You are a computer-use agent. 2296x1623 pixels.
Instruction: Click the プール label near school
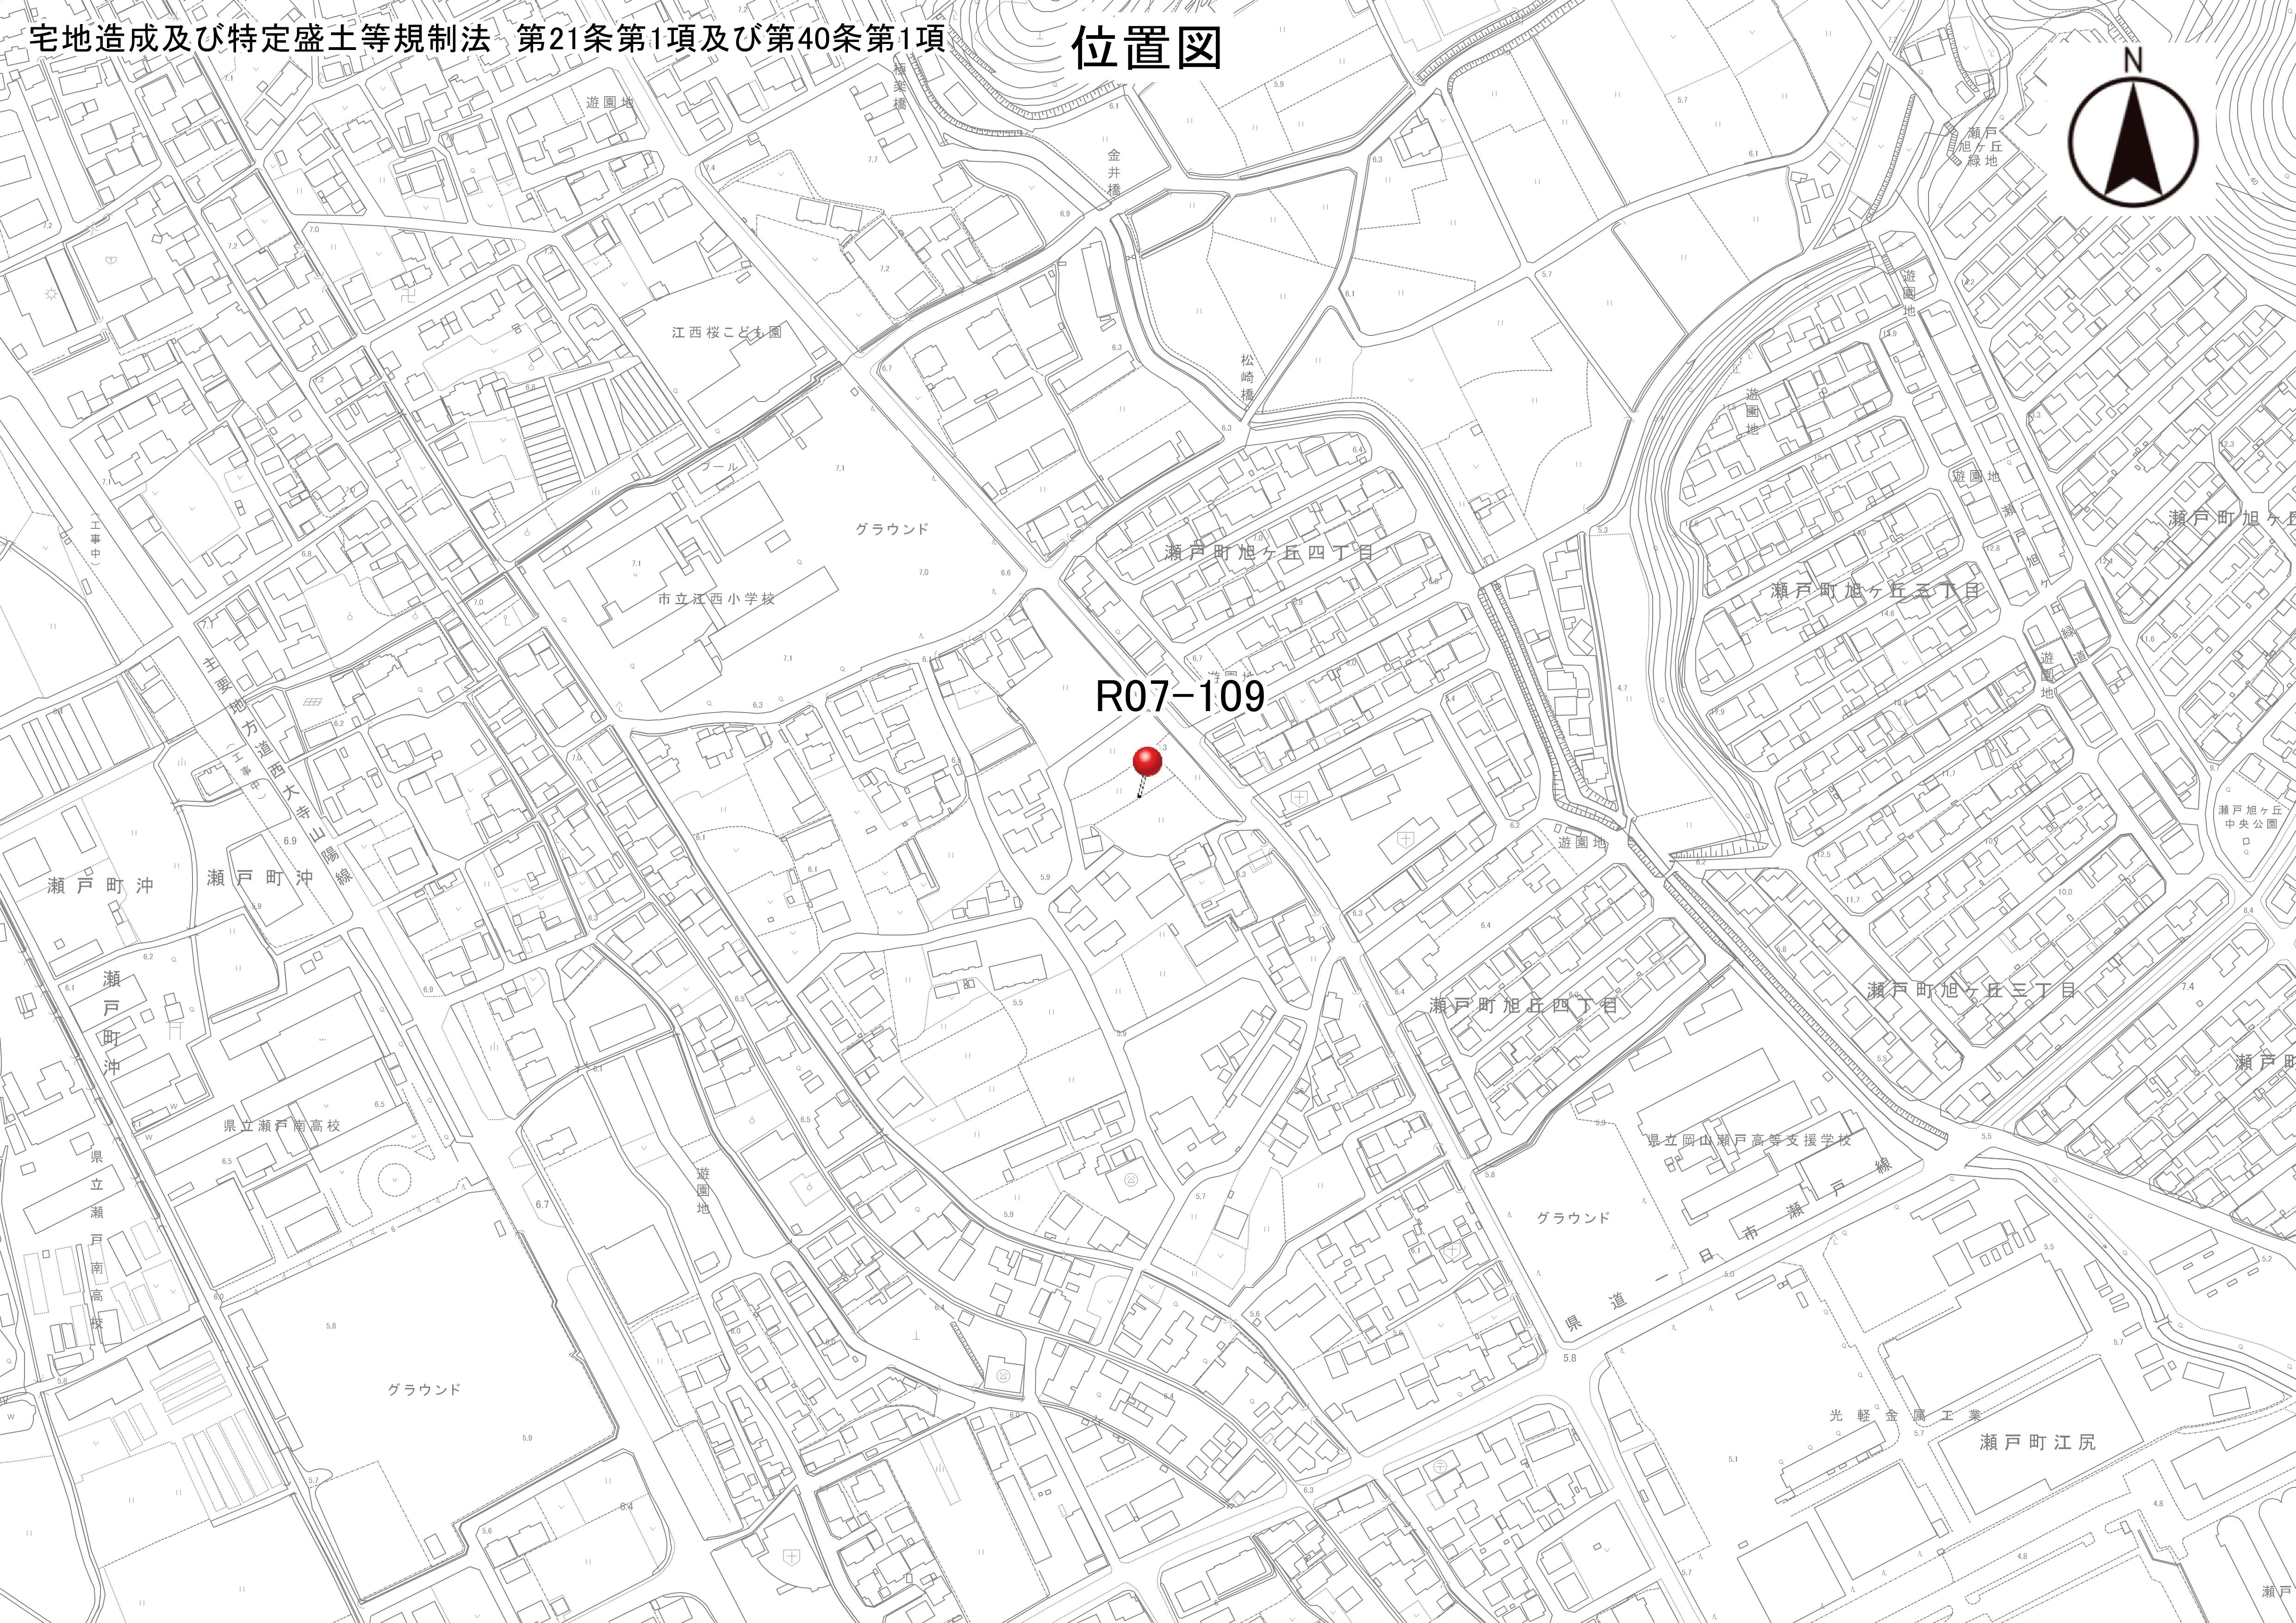click(719, 467)
